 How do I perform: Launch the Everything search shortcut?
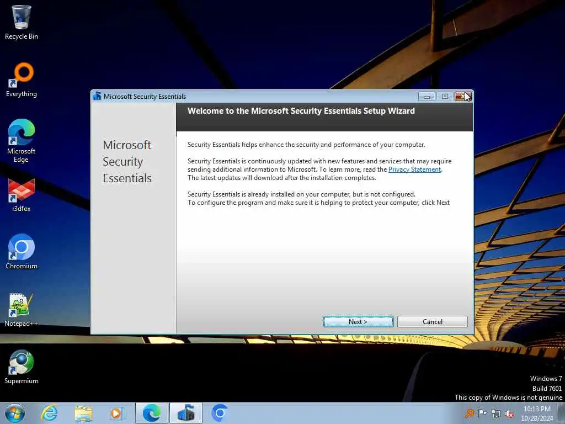point(22,80)
